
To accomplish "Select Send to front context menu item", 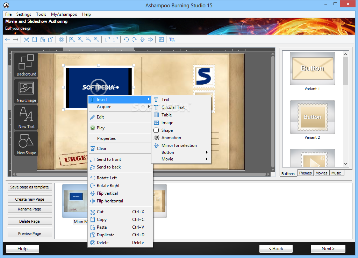I will click(x=120, y=159).
